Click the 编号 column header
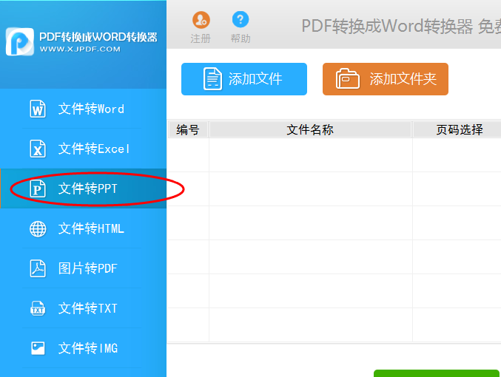Screen dimensions: 501x377 tap(188, 130)
